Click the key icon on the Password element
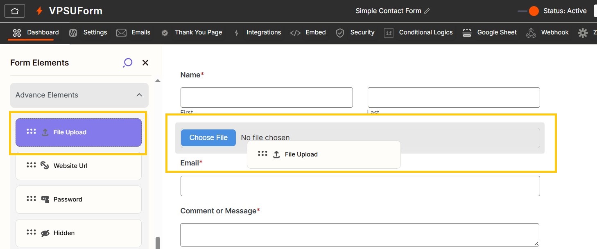 tap(45, 199)
